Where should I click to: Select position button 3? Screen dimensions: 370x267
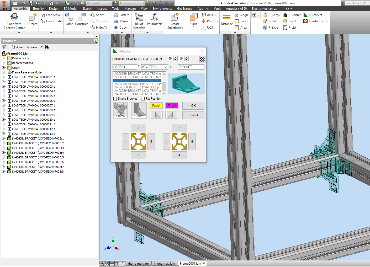point(138,155)
